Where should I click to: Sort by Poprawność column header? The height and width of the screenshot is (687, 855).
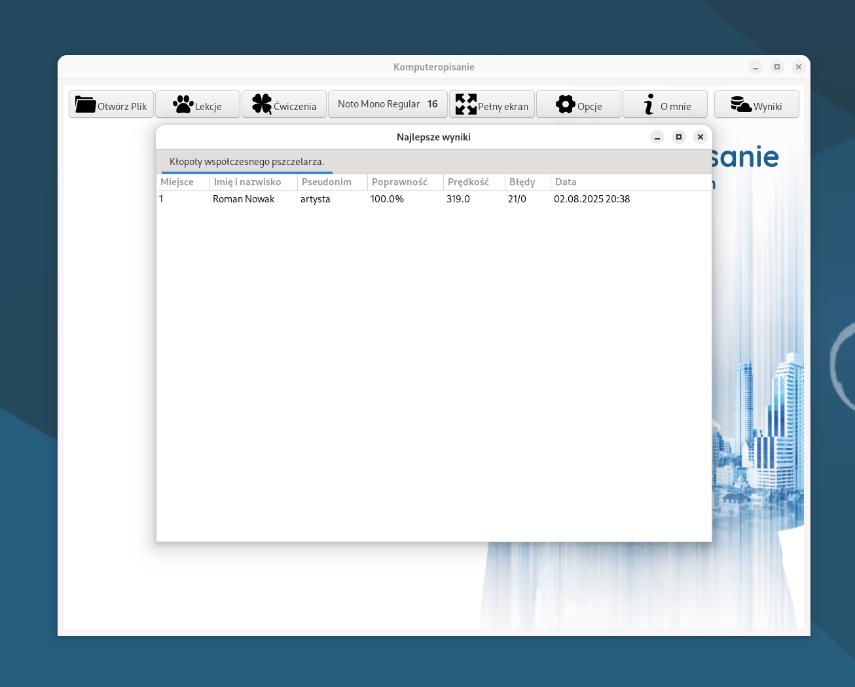(x=405, y=182)
